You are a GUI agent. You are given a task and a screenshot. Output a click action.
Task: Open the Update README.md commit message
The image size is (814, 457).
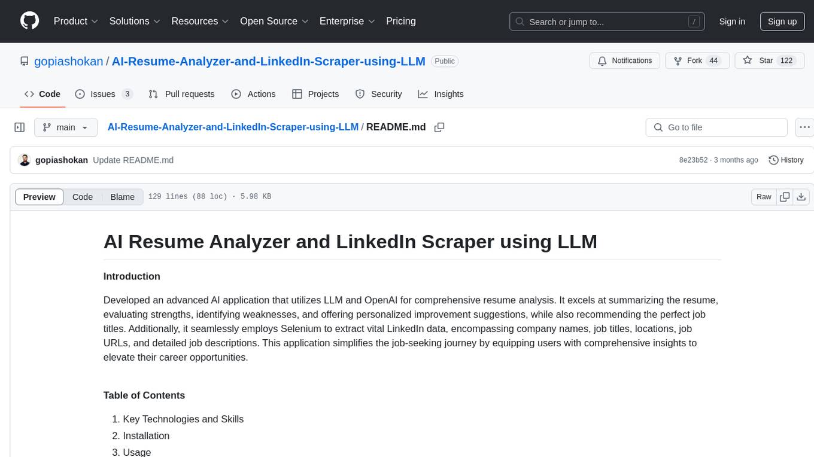point(133,160)
